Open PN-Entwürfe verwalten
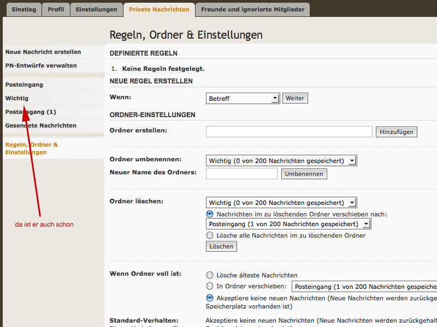This screenshot has width=437, height=327. pyautogui.click(x=41, y=66)
